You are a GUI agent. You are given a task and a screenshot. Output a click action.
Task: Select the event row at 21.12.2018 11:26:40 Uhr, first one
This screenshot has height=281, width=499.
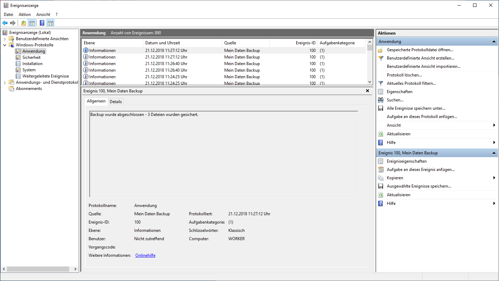click(224, 64)
